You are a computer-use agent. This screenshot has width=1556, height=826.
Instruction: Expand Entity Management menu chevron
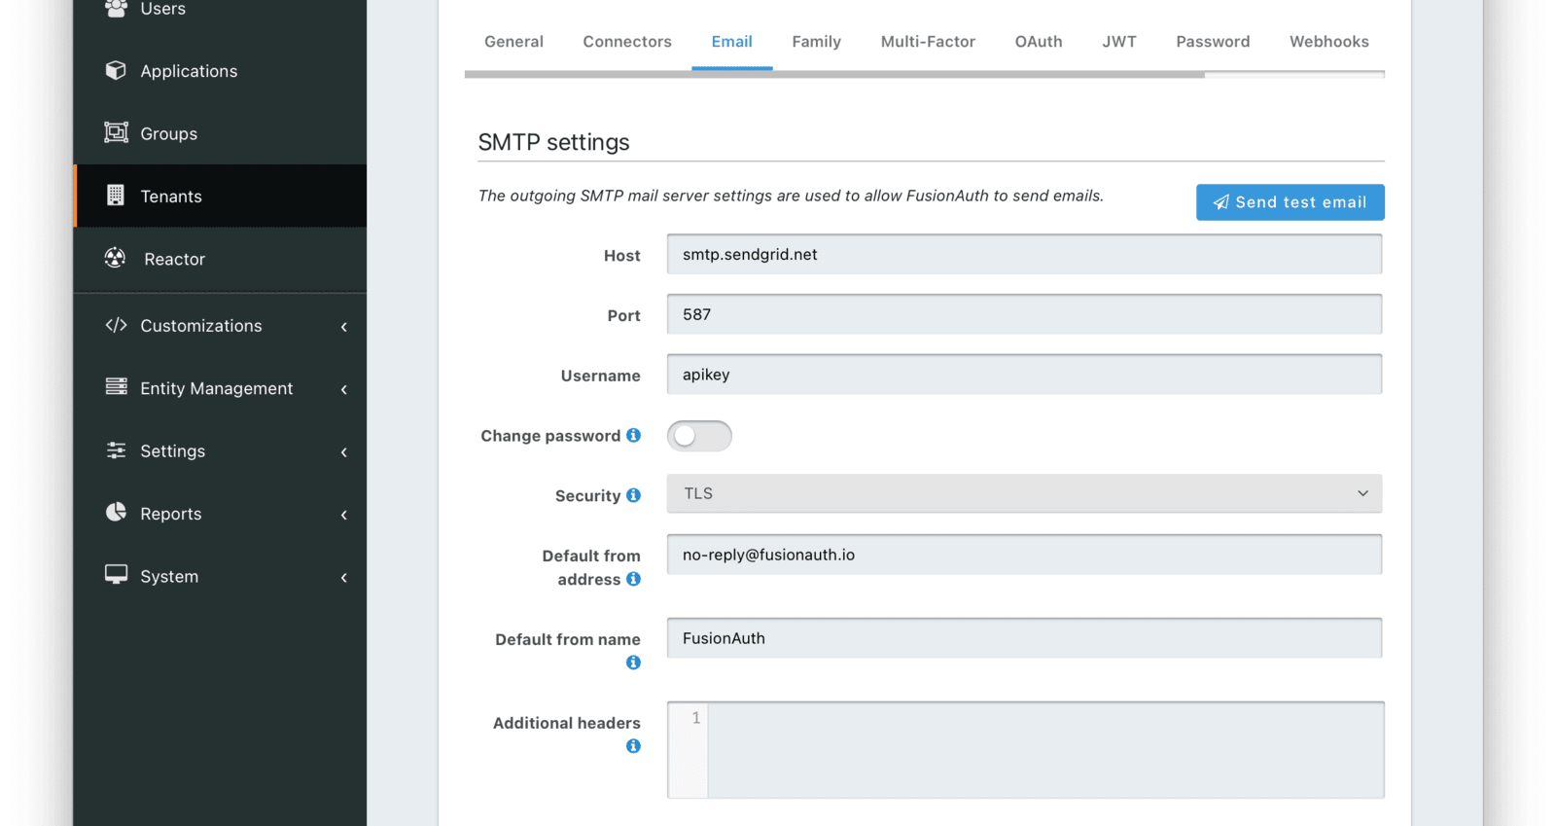coord(343,389)
